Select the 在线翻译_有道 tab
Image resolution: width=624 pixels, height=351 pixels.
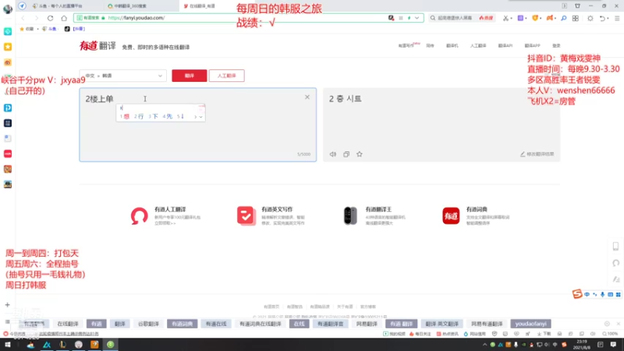(201, 6)
